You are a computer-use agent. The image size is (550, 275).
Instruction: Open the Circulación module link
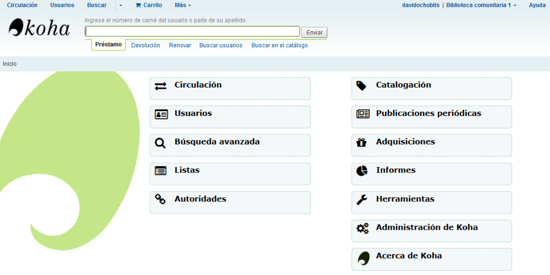click(x=230, y=89)
